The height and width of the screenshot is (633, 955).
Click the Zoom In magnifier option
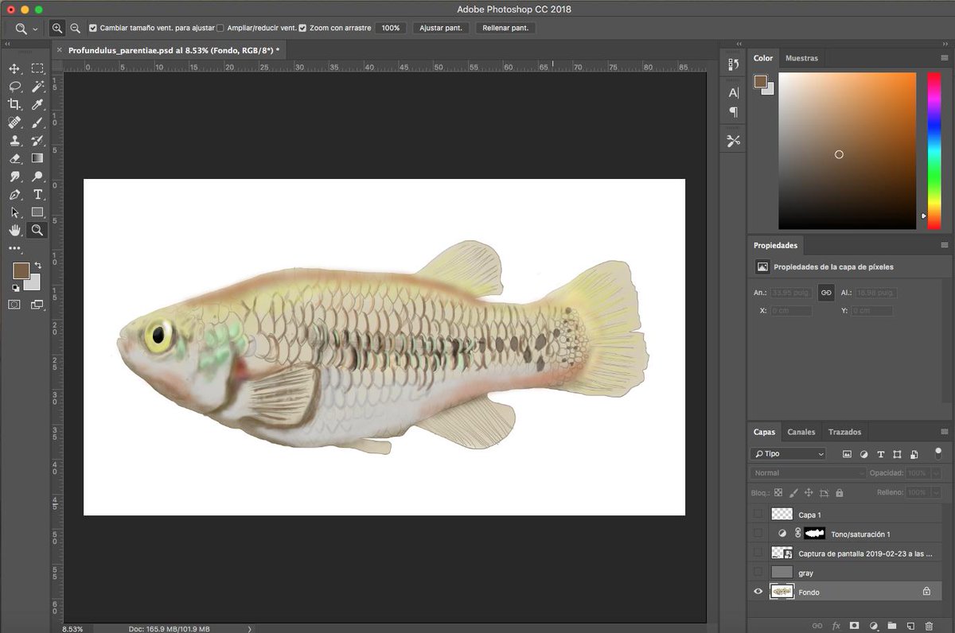pos(57,28)
